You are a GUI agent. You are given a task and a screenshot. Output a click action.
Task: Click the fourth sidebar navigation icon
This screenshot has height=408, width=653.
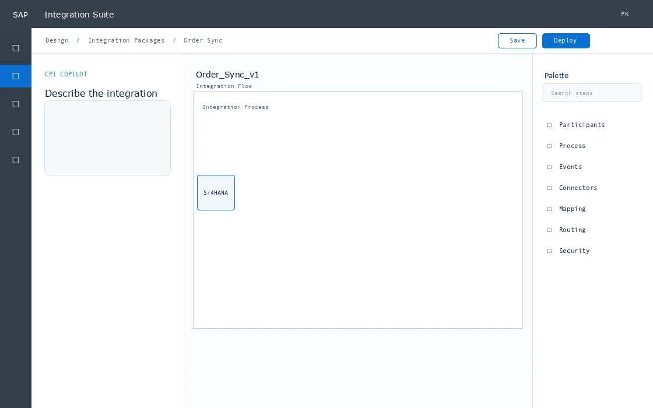16,132
